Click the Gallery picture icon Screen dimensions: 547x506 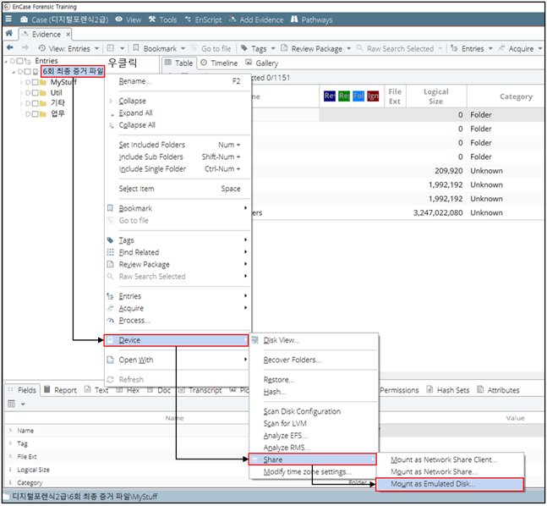click(x=249, y=63)
